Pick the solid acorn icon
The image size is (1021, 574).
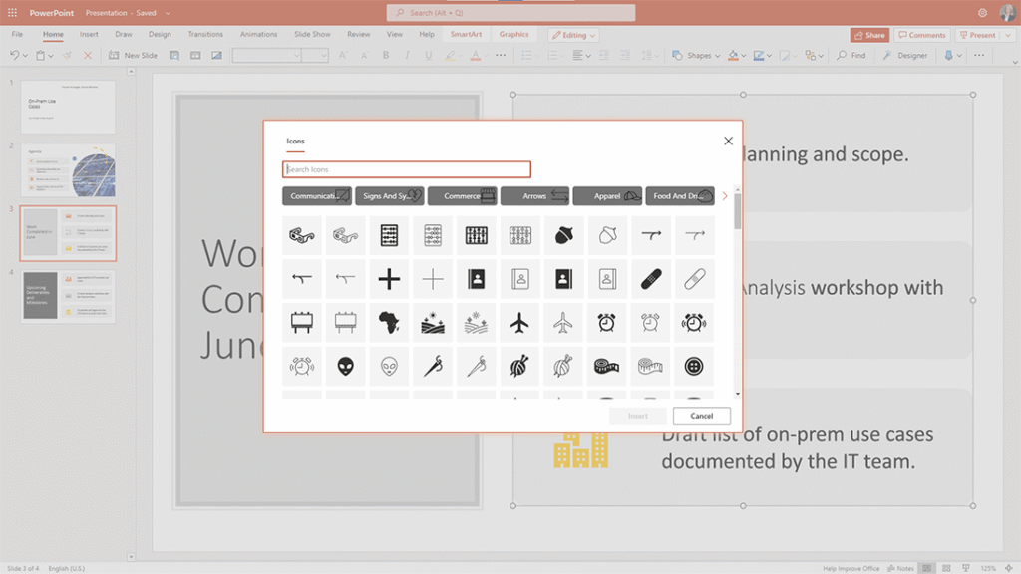pos(563,235)
